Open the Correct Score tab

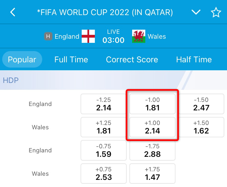[132, 60]
